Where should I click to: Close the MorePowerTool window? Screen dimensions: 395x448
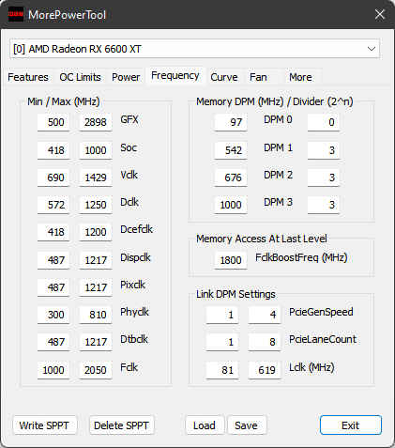tap(380, 14)
